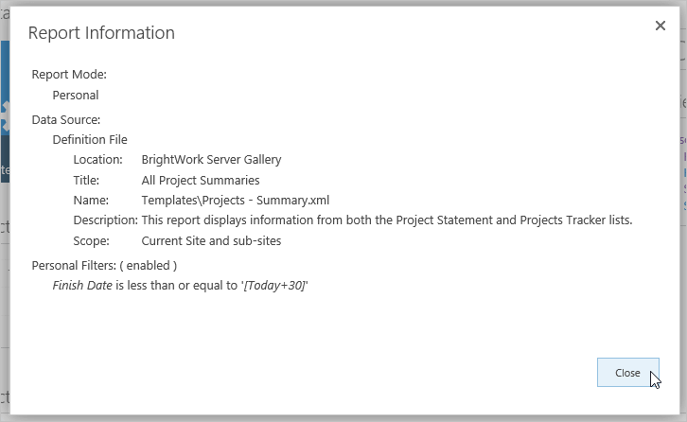
Task: Select the BrightWork Server Gallery text
Action: [x=211, y=160]
